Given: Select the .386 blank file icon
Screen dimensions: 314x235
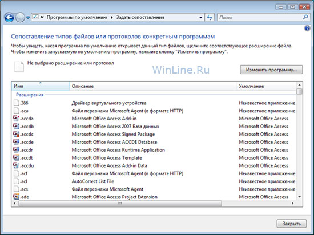Looking at the screenshot, I should point(16,103).
